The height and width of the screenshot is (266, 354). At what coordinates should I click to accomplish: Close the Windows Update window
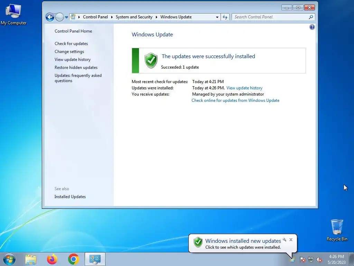point(309,8)
